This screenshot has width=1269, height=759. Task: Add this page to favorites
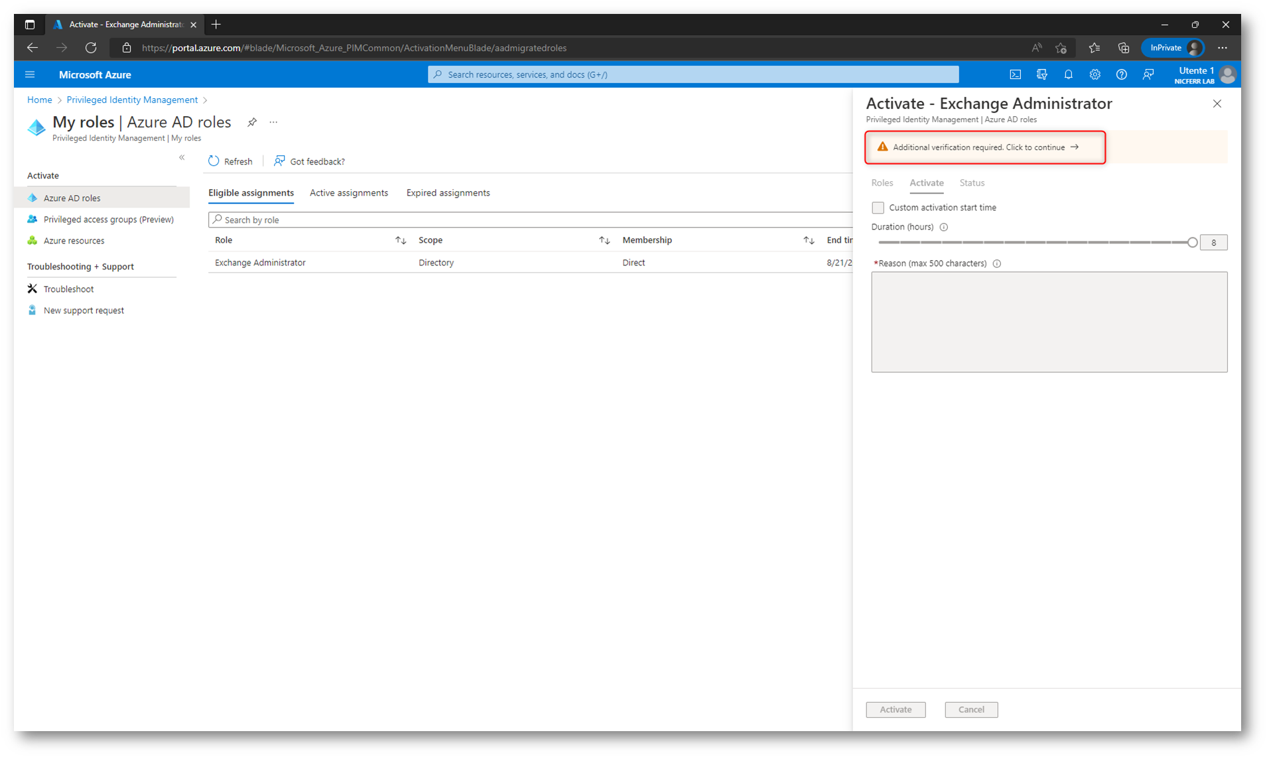coord(1061,48)
